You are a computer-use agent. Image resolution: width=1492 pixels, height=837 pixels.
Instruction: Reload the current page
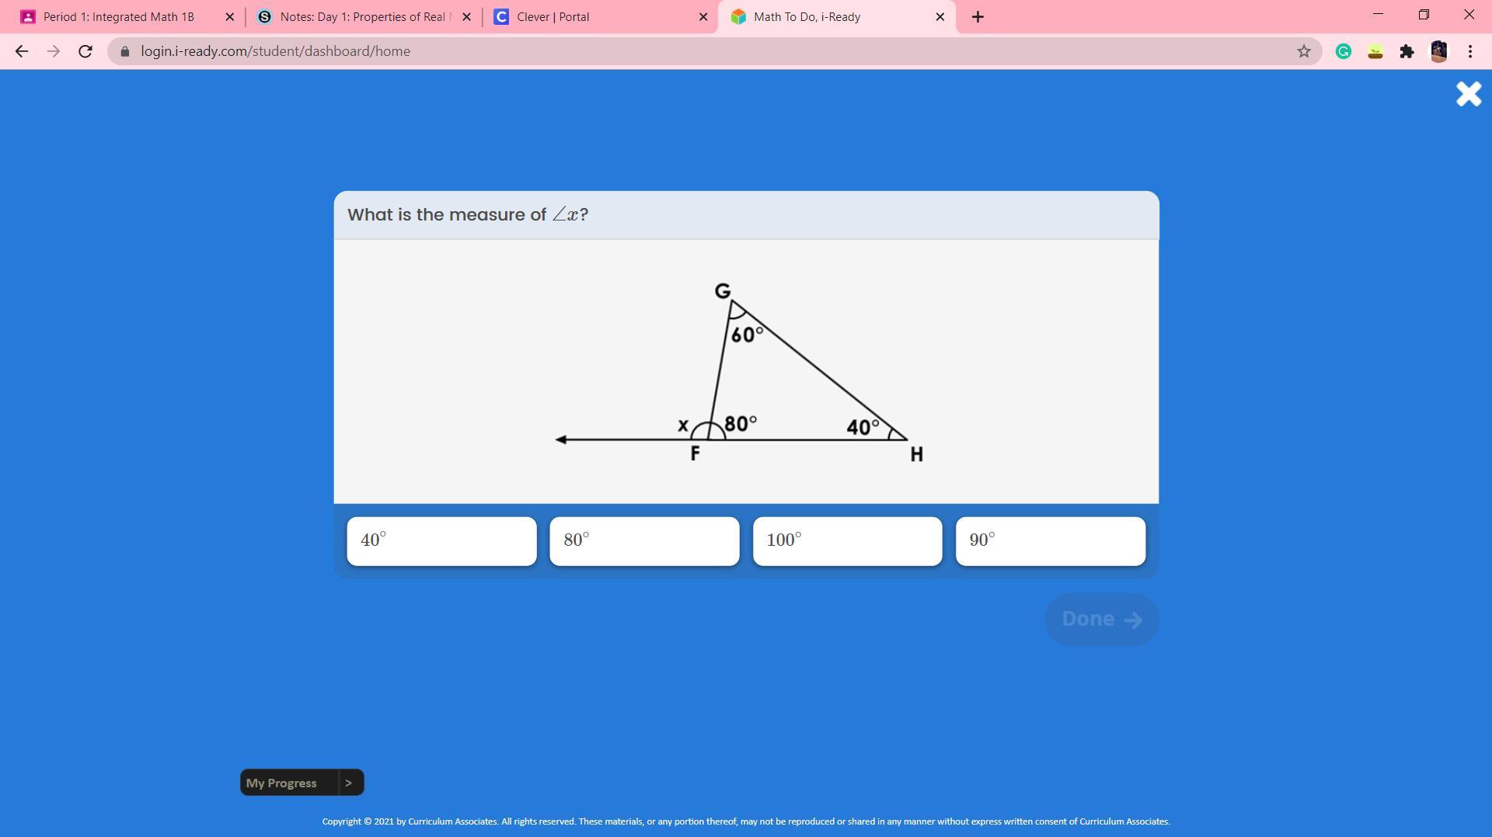[x=85, y=51]
